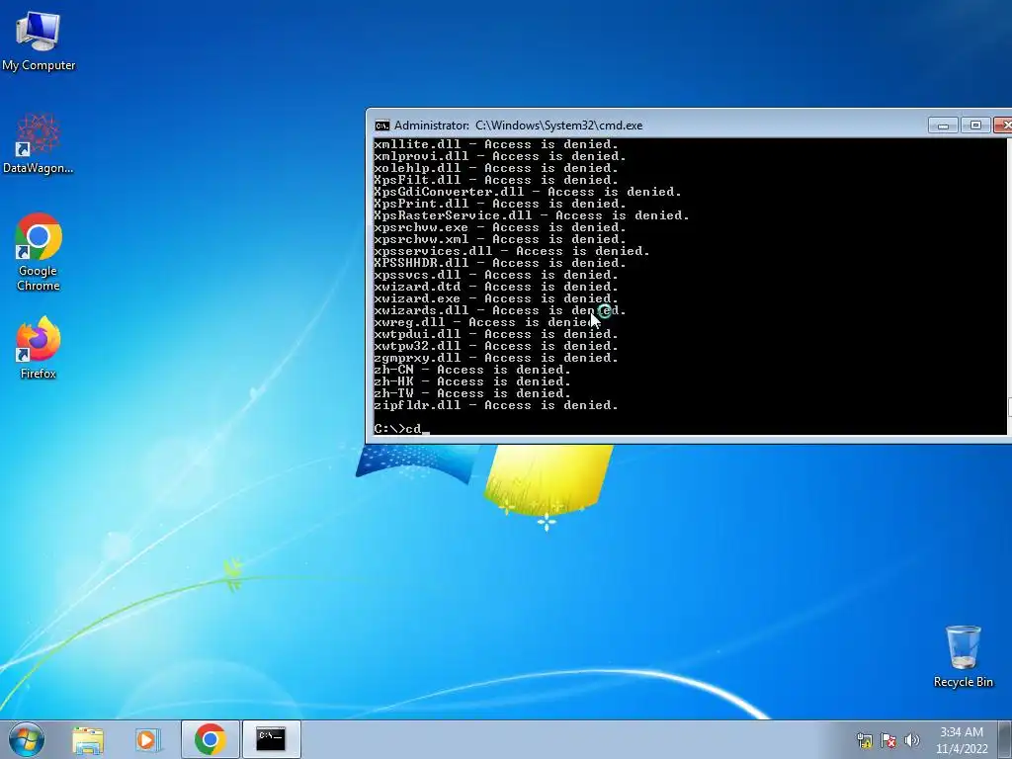Open the cmd window system menu icon
Screen dimensions: 1012x759
tap(382, 126)
